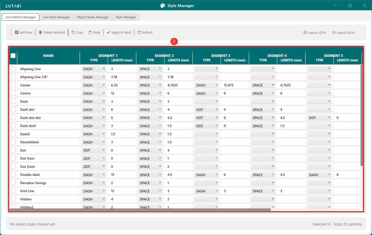The height and width of the screenshot is (235, 372).
Task: Click the Export JSON icon
Action: (x=334, y=33)
